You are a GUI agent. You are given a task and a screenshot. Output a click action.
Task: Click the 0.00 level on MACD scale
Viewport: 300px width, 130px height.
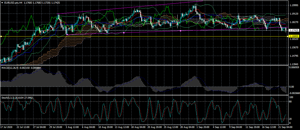tap(291, 87)
